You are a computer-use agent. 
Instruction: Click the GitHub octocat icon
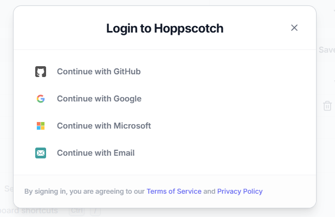point(41,72)
